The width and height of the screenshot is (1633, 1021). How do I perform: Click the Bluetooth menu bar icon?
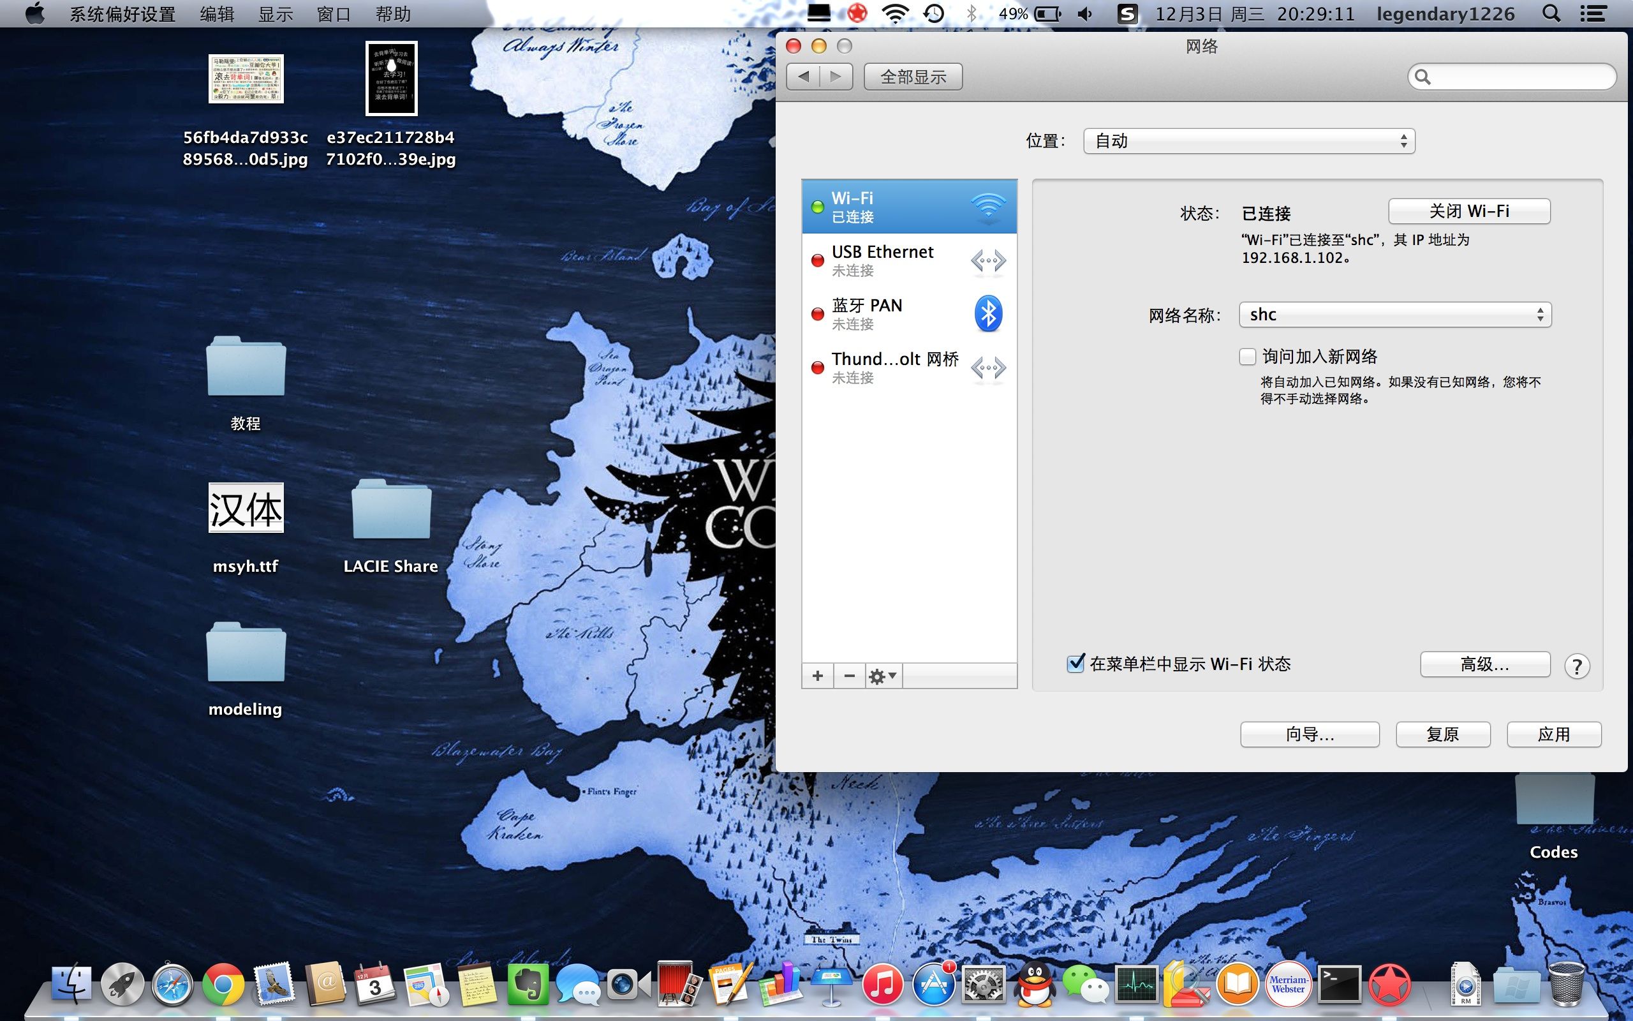972,13
